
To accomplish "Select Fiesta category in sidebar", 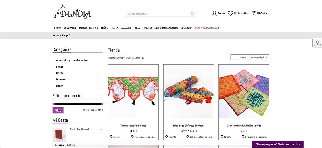I will click(x=60, y=67).
